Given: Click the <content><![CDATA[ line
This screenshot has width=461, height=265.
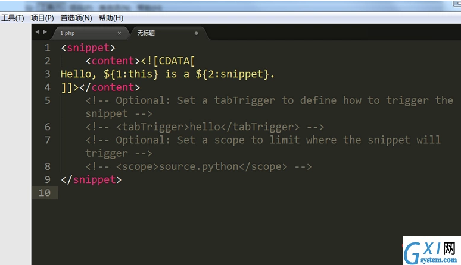Looking at the screenshot, I should [140, 61].
